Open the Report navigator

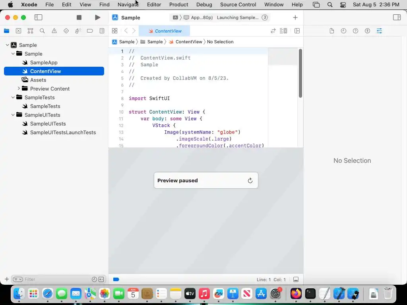pyautogui.click(x=102, y=31)
